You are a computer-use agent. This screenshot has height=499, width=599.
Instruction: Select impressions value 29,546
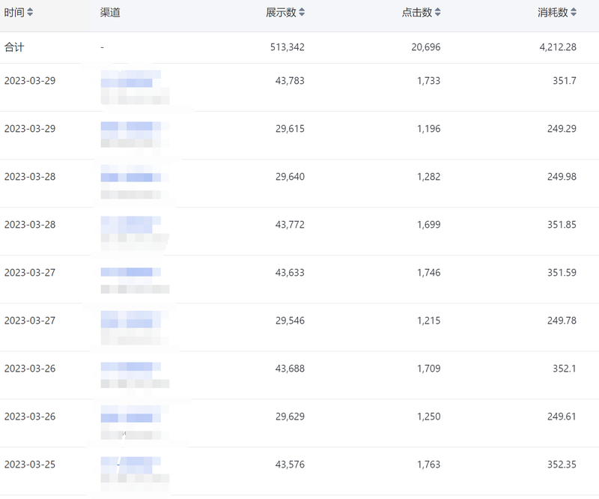tap(290, 321)
